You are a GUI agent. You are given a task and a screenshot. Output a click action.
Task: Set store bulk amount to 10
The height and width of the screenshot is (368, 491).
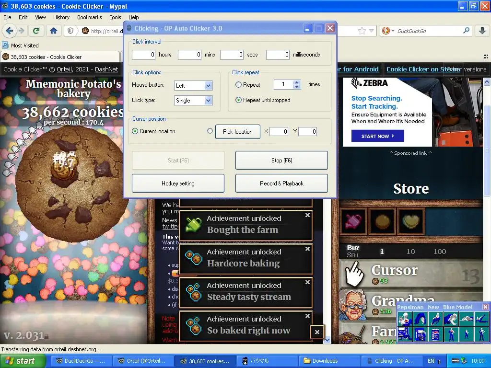410,251
